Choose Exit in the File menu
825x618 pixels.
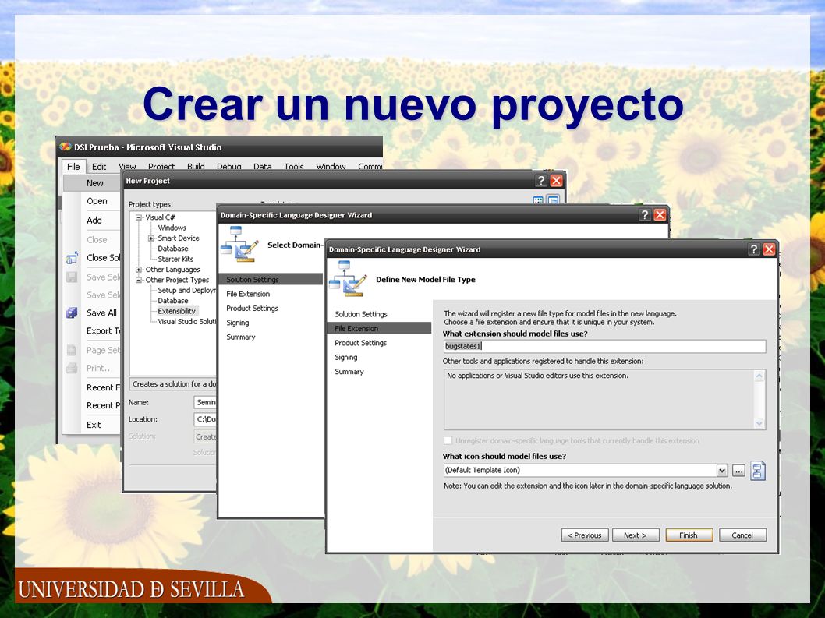click(94, 425)
